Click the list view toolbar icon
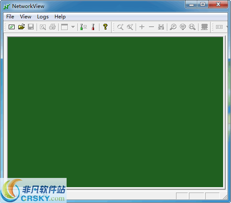The image size is (231, 203). pos(219,27)
